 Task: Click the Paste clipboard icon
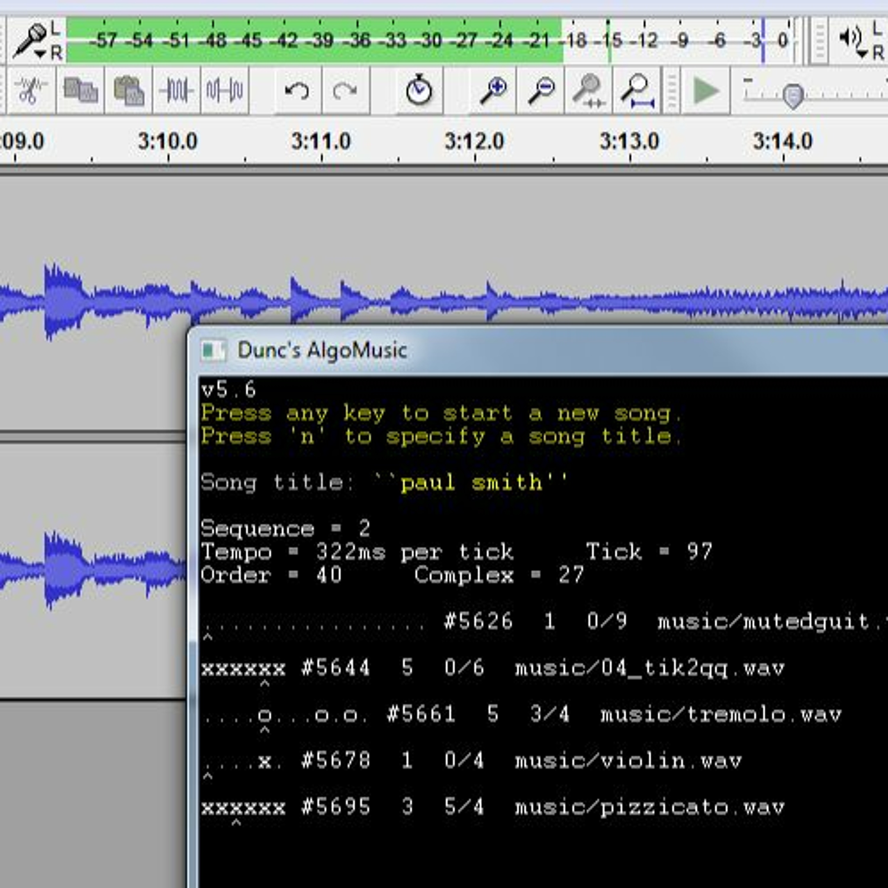pos(129,90)
